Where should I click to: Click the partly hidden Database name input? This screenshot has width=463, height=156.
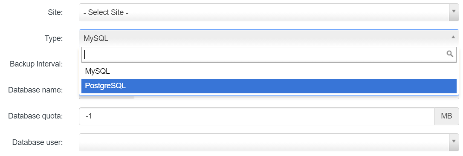296,97
